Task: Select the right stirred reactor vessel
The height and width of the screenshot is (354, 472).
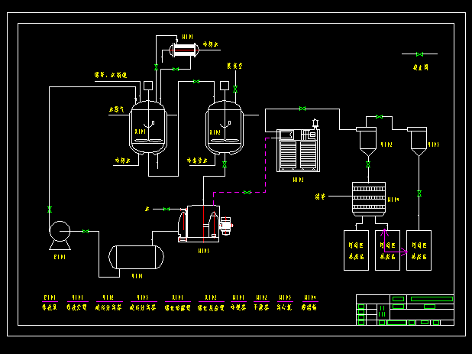Action: (x=225, y=128)
